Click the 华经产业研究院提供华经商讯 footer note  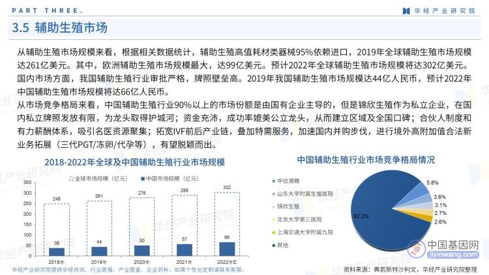click(128, 270)
